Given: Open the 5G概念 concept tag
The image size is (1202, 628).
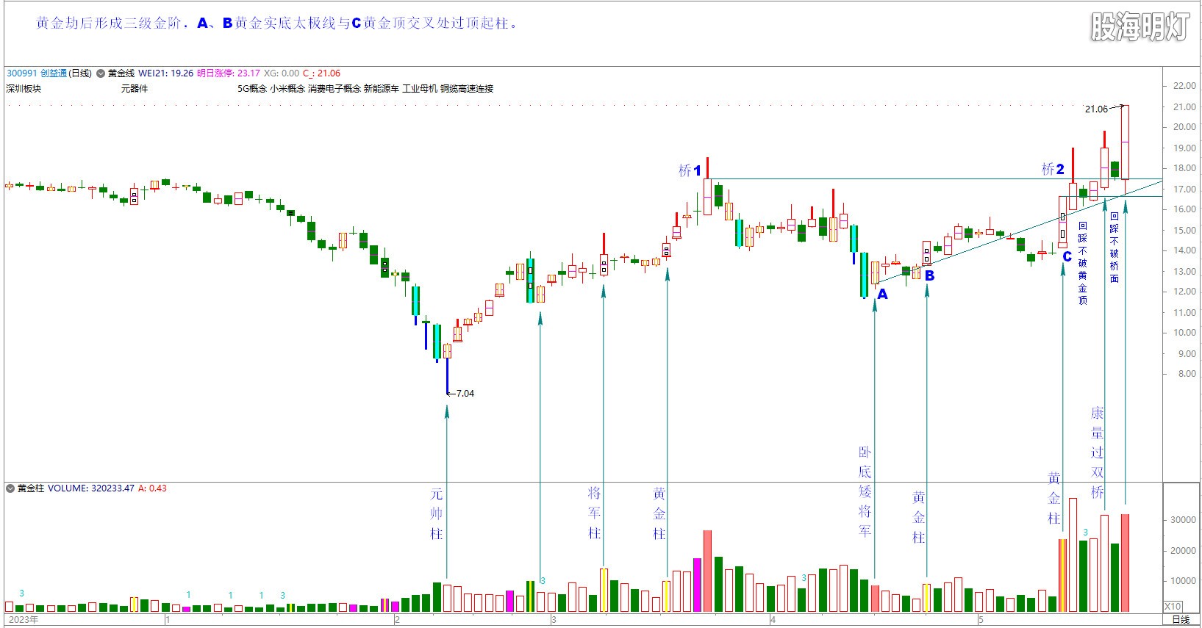Looking at the screenshot, I should point(252,89).
